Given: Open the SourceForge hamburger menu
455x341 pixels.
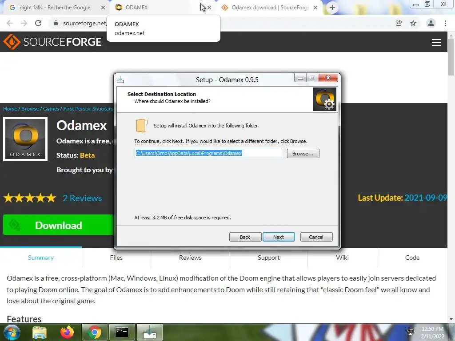Looking at the screenshot, I should tap(436, 43).
